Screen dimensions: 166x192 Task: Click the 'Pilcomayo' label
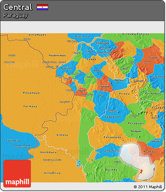[31, 93]
